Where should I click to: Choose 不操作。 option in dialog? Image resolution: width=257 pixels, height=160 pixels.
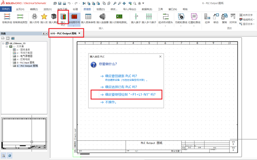tap(109, 102)
